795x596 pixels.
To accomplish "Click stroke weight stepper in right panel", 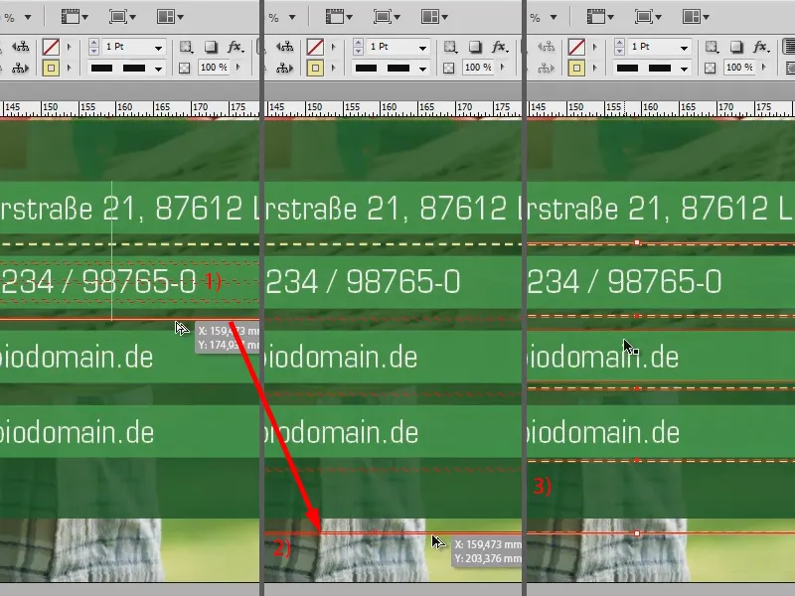I will click(x=619, y=47).
